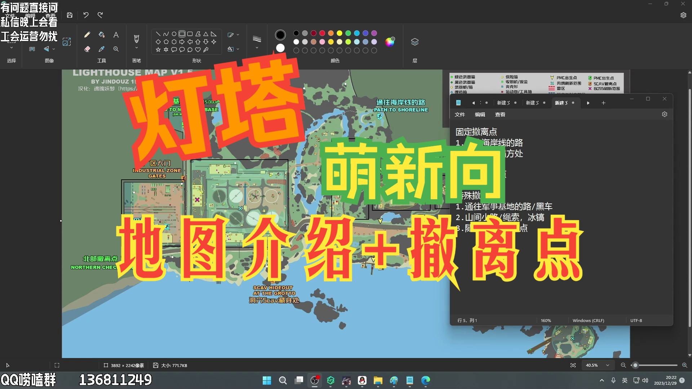Pick the red palette swatch
The height and width of the screenshot is (389, 692).
tap(322, 33)
